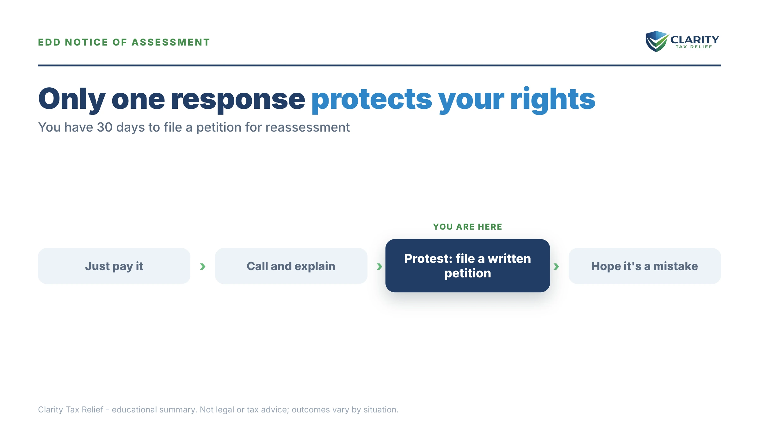Click the word rights in headline
Screen dimensions: 759x427
pos(553,99)
